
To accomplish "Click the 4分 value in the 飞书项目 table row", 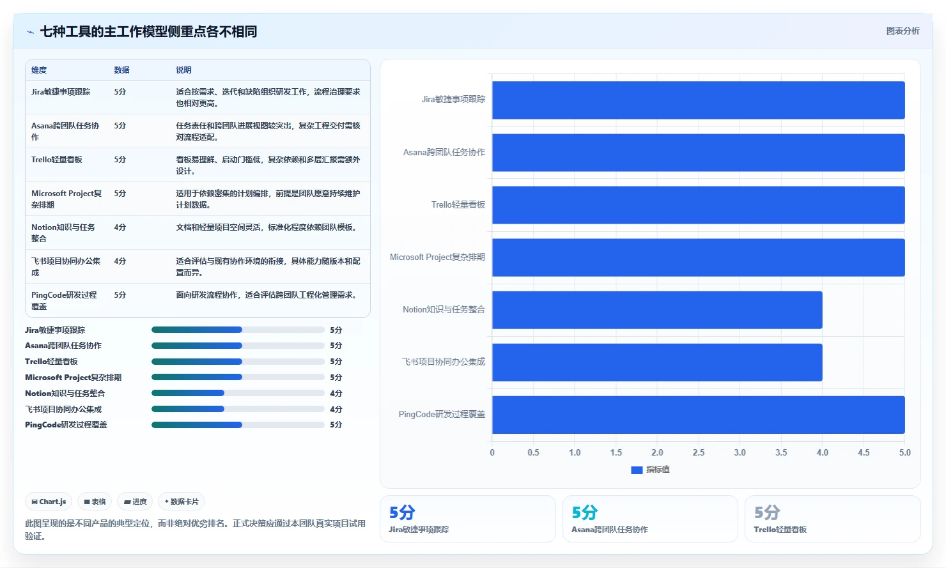I will (120, 261).
